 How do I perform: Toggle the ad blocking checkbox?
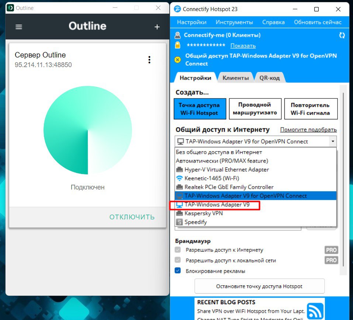point(178,271)
